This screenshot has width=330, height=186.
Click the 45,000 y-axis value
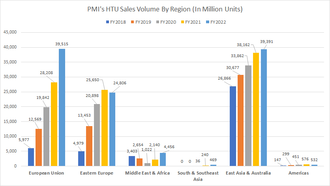(x=10, y=32)
